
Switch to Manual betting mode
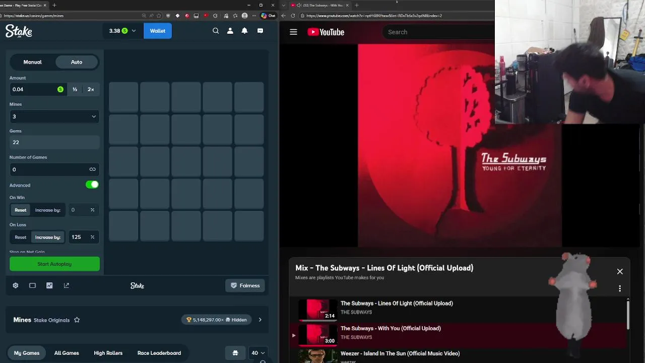coord(32,62)
